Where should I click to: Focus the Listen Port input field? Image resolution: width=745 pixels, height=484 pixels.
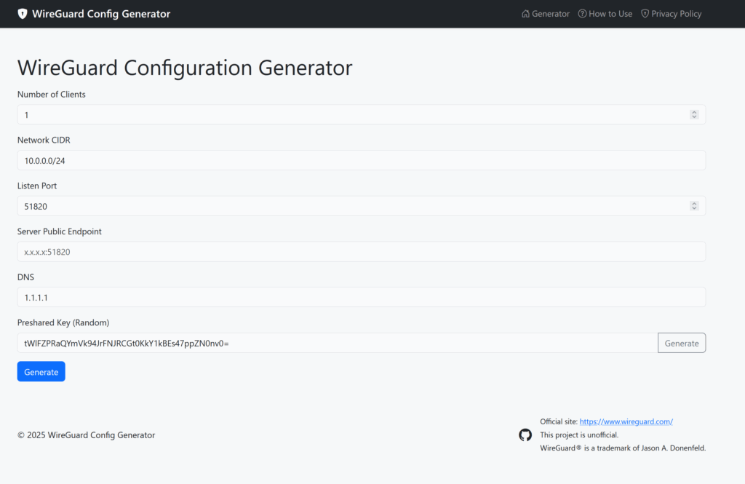(362, 206)
